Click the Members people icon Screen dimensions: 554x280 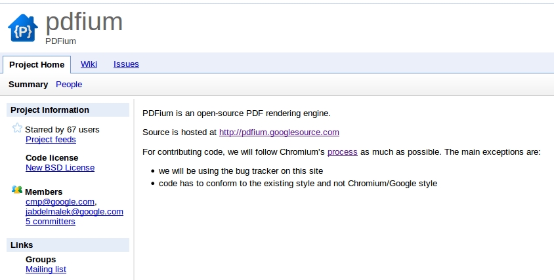pyautogui.click(x=17, y=190)
